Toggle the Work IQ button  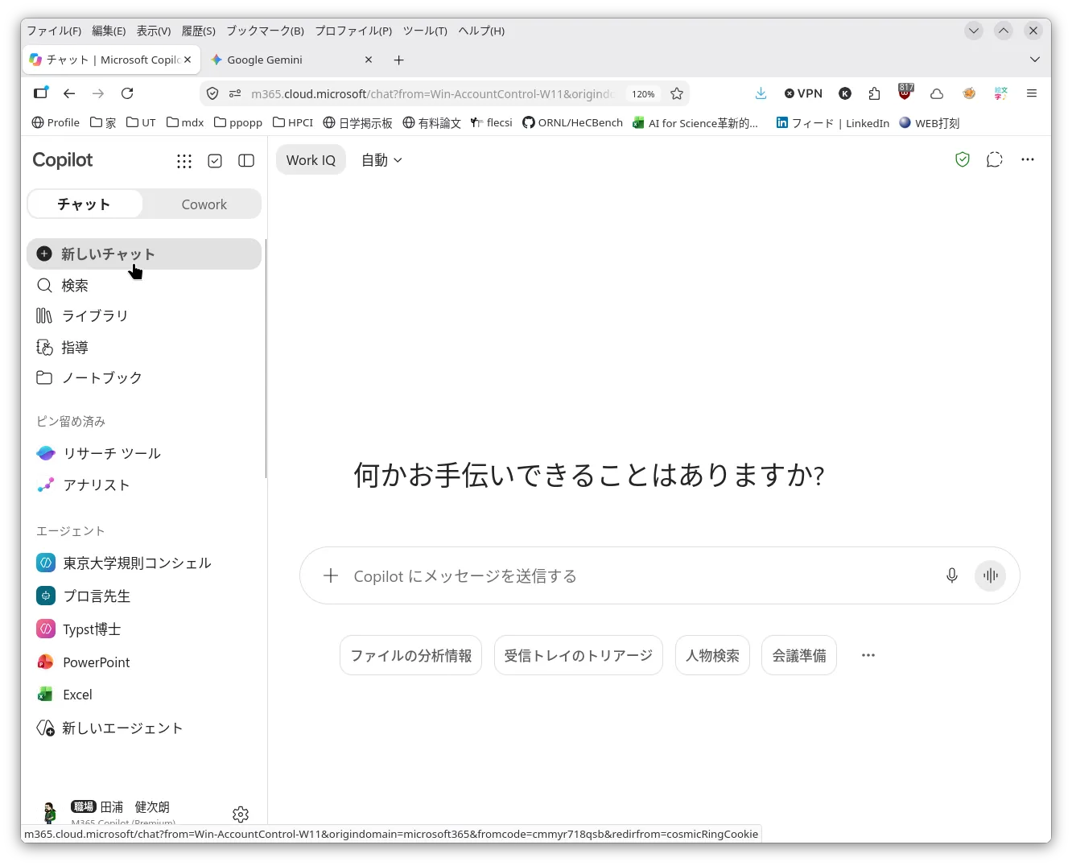pos(311,160)
